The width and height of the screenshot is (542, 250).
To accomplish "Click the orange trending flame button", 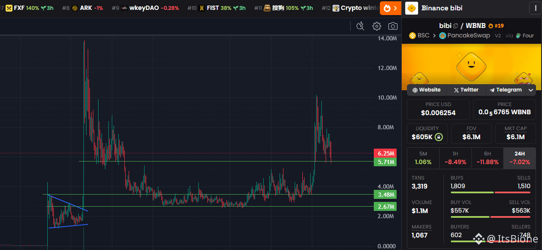I will pos(391,8).
